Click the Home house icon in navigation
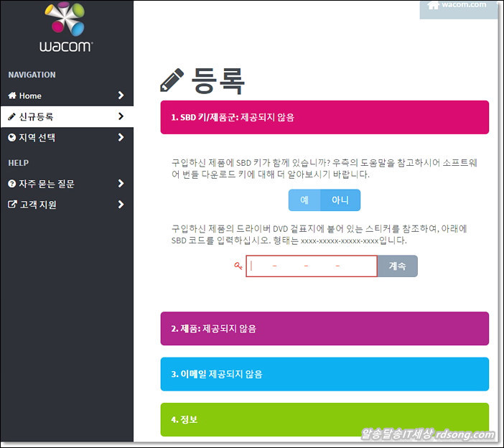Screen dimensions: 504x448 (x=12, y=95)
